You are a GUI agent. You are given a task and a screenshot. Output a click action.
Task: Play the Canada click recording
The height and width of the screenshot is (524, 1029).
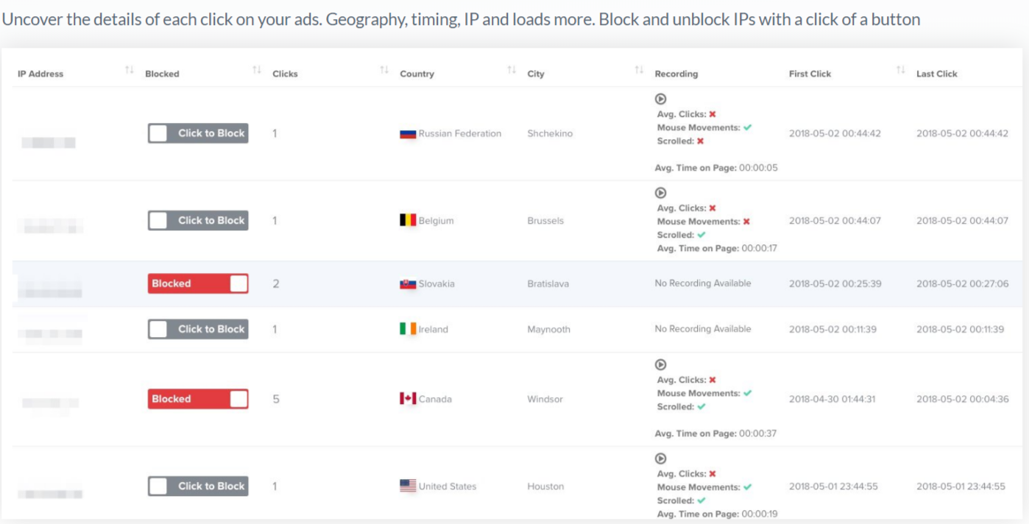tap(661, 365)
